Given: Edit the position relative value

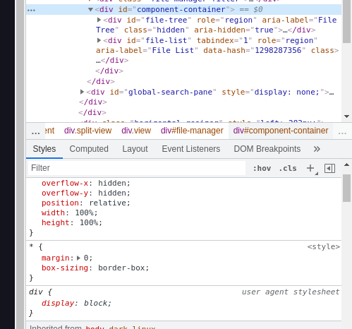Looking at the screenshot, I should [107, 203].
